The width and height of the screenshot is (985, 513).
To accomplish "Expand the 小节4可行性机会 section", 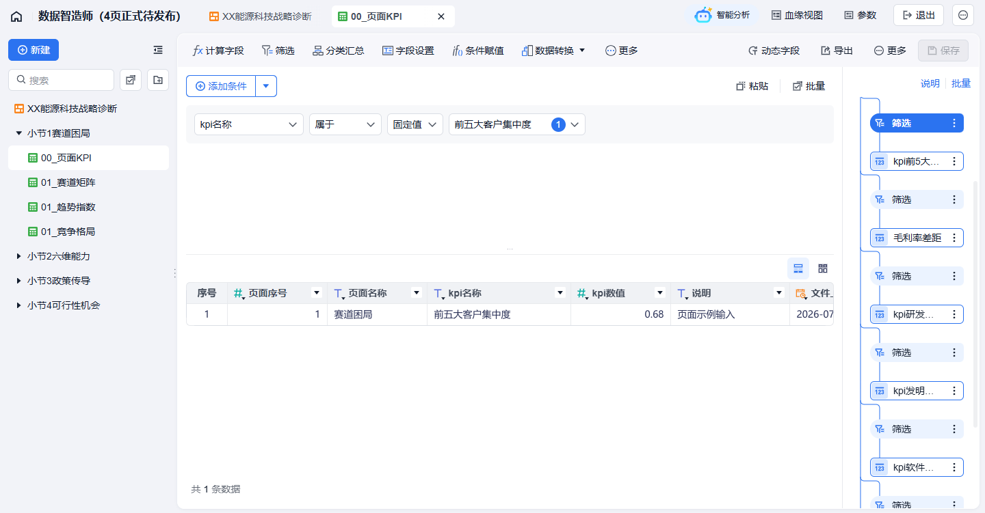I will point(18,305).
